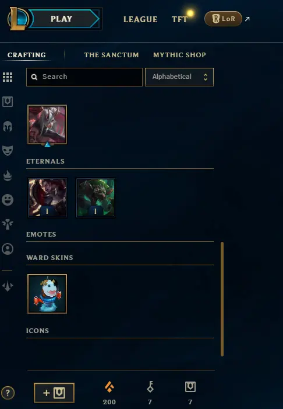This screenshot has height=409, width=283.
Task: Click the add chest purchase button
Action: click(54, 393)
